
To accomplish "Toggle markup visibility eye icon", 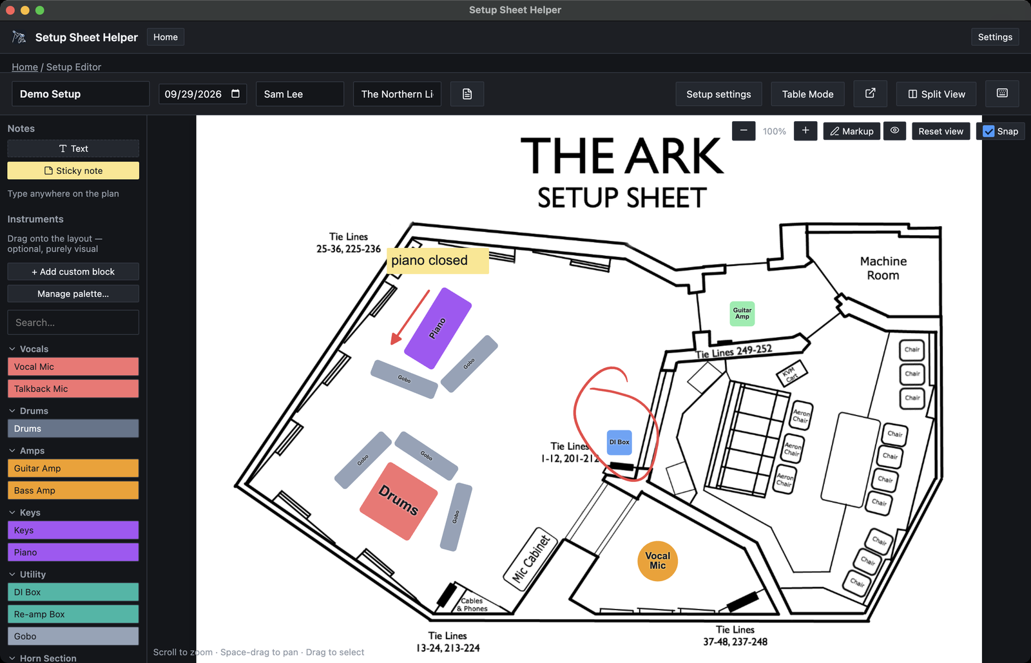I will click(x=894, y=131).
